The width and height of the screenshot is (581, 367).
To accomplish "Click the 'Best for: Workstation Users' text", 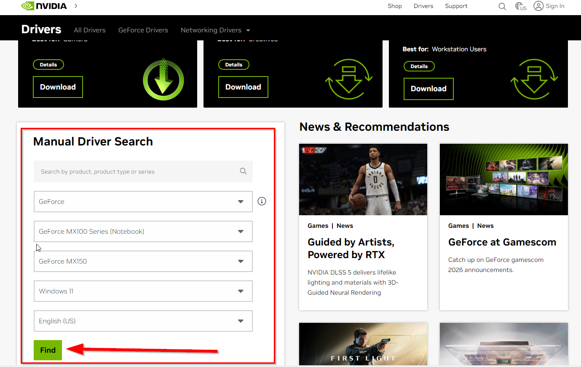I will point(444,49).
